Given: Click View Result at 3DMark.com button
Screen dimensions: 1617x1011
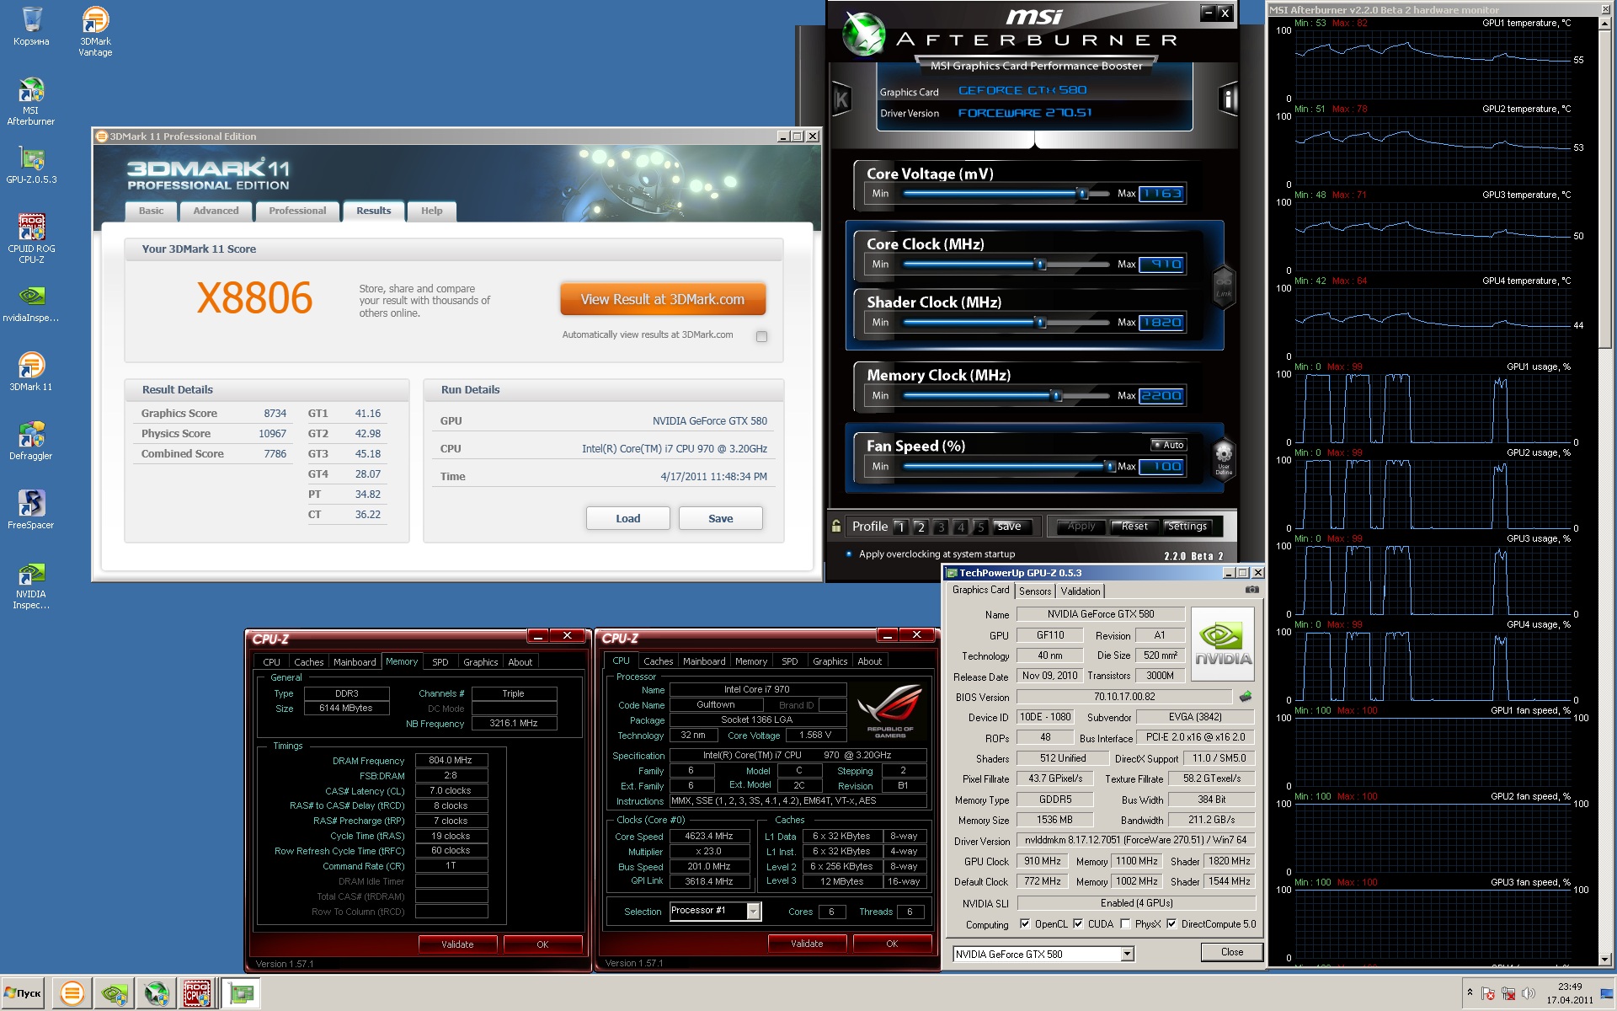Looking at the screenshot, I should (x=662, y=299).
